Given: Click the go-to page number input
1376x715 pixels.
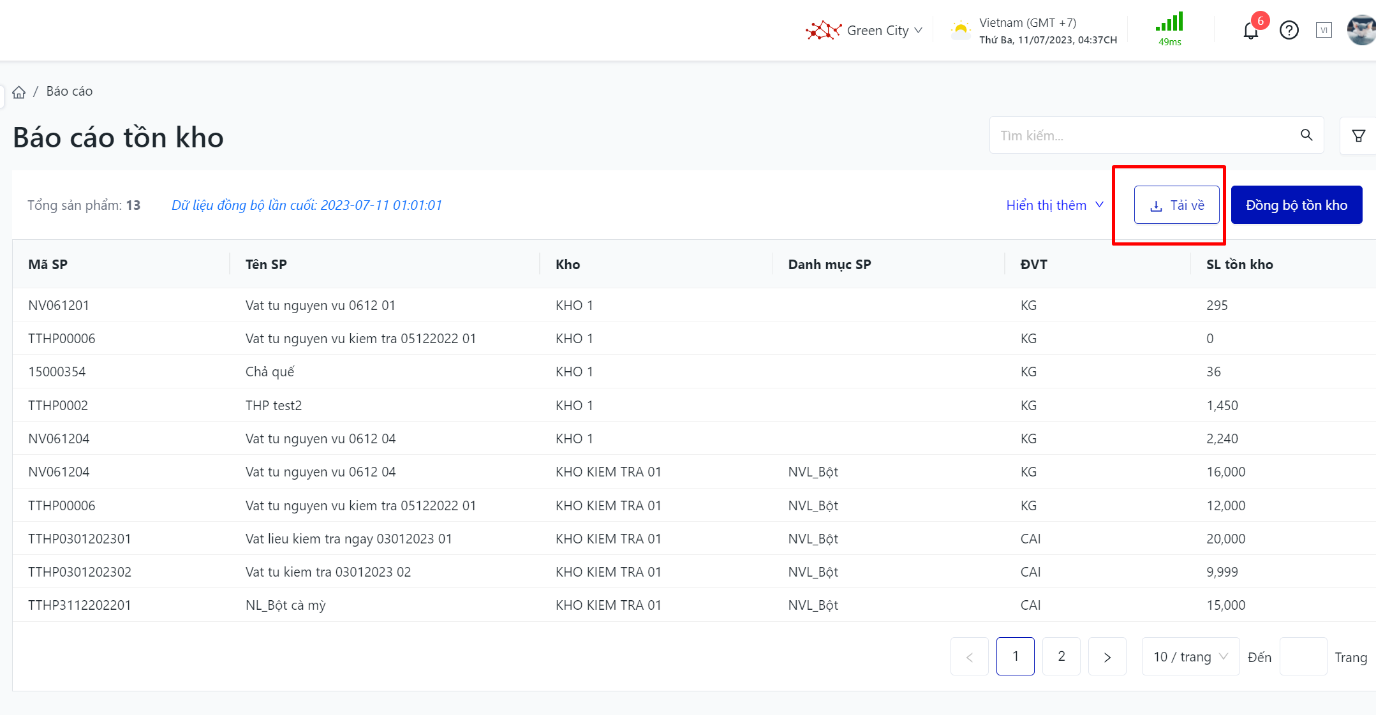Looking at the screenshot, I should tap(1303, 656).
